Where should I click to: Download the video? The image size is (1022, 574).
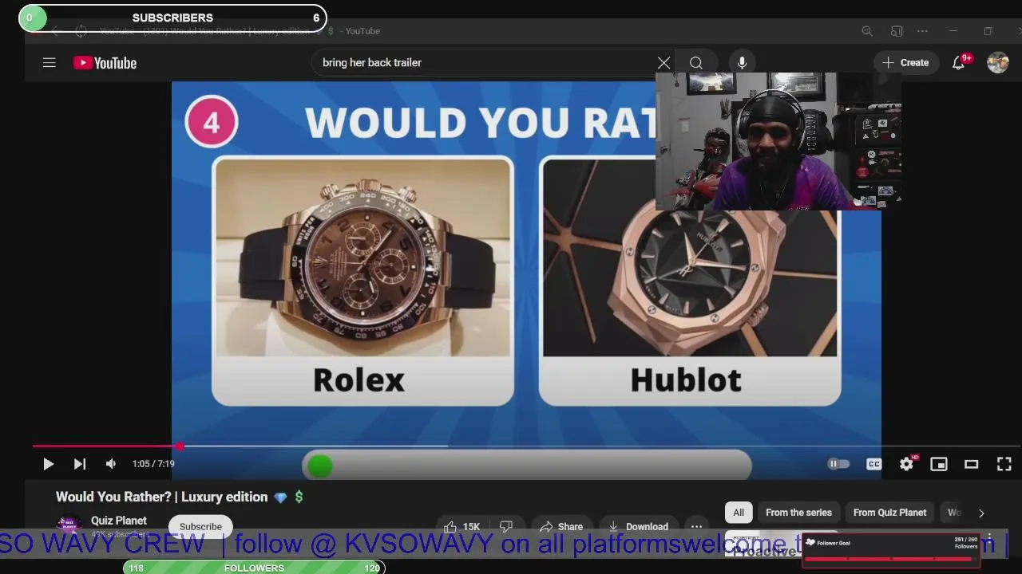pos(638,526)
